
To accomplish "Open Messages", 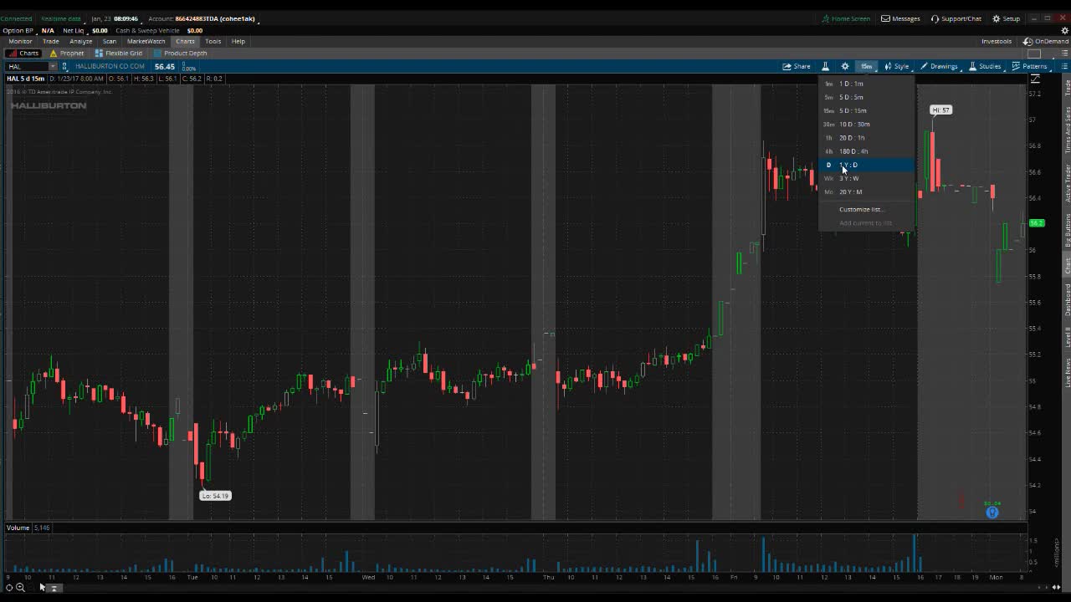I will 900,18.
